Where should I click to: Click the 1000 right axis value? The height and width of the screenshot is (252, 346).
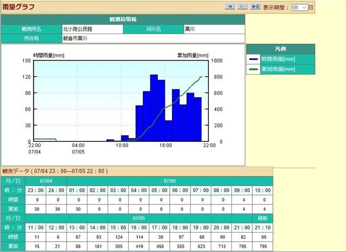coord(217,61)
